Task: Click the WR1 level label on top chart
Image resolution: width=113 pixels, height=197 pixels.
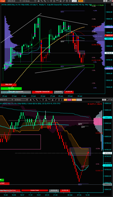Action: click(x=62, y=12)
